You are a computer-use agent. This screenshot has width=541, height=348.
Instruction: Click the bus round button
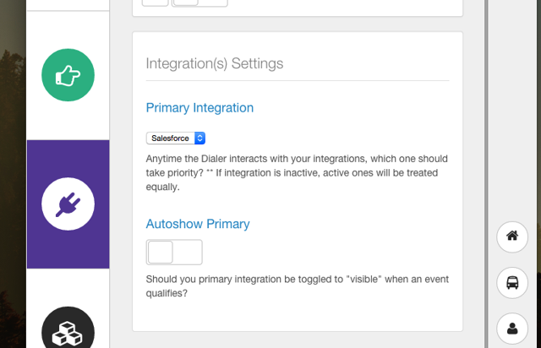click(x=512, y=283)
